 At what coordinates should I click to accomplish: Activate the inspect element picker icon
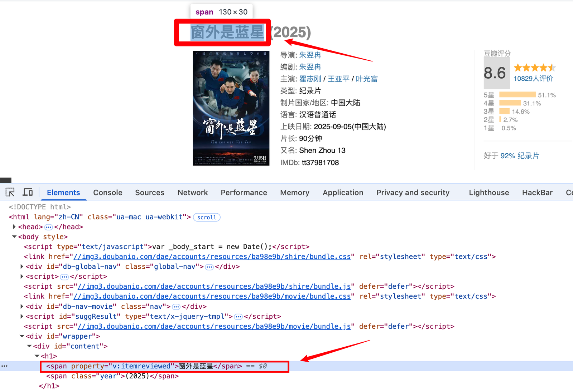tap(10, 192)
